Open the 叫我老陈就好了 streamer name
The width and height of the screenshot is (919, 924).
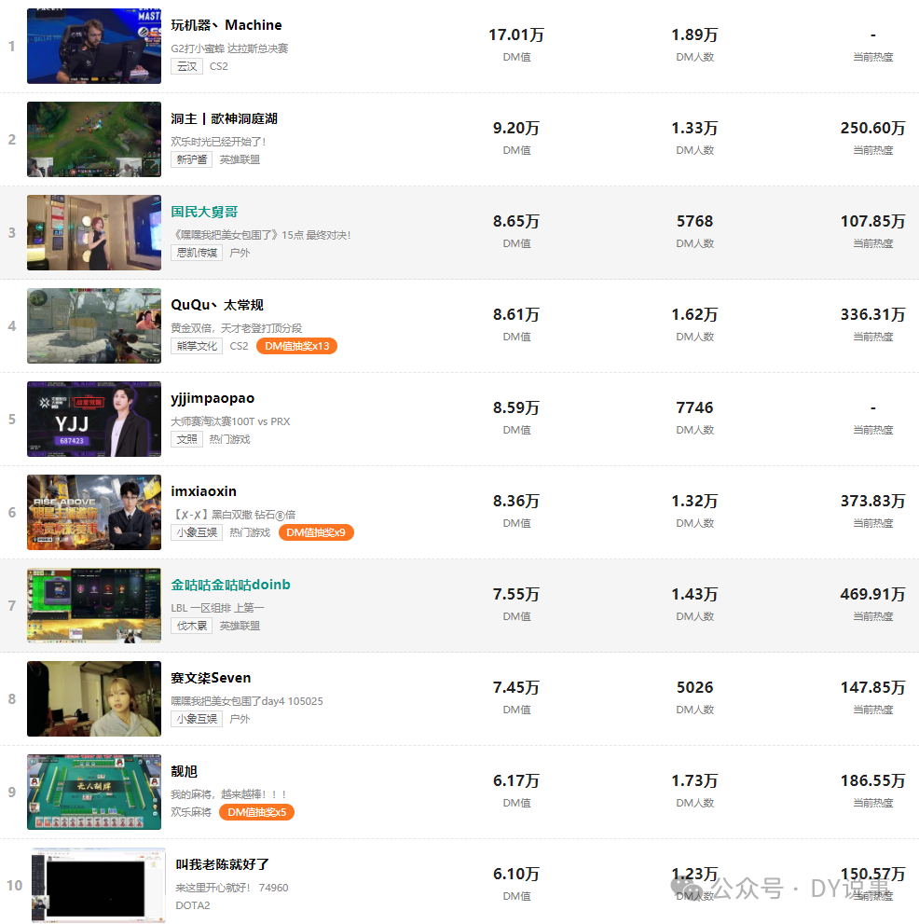point(222,864)
